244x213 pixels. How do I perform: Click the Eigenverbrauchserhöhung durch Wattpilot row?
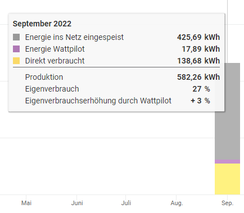(x=118, y=101)
